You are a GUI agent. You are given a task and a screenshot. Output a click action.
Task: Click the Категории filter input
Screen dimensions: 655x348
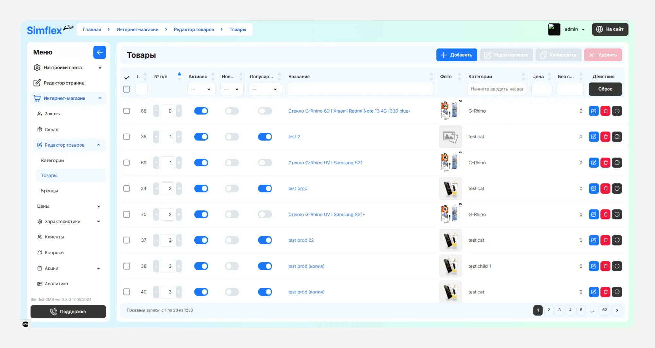(x=496, y=89)
